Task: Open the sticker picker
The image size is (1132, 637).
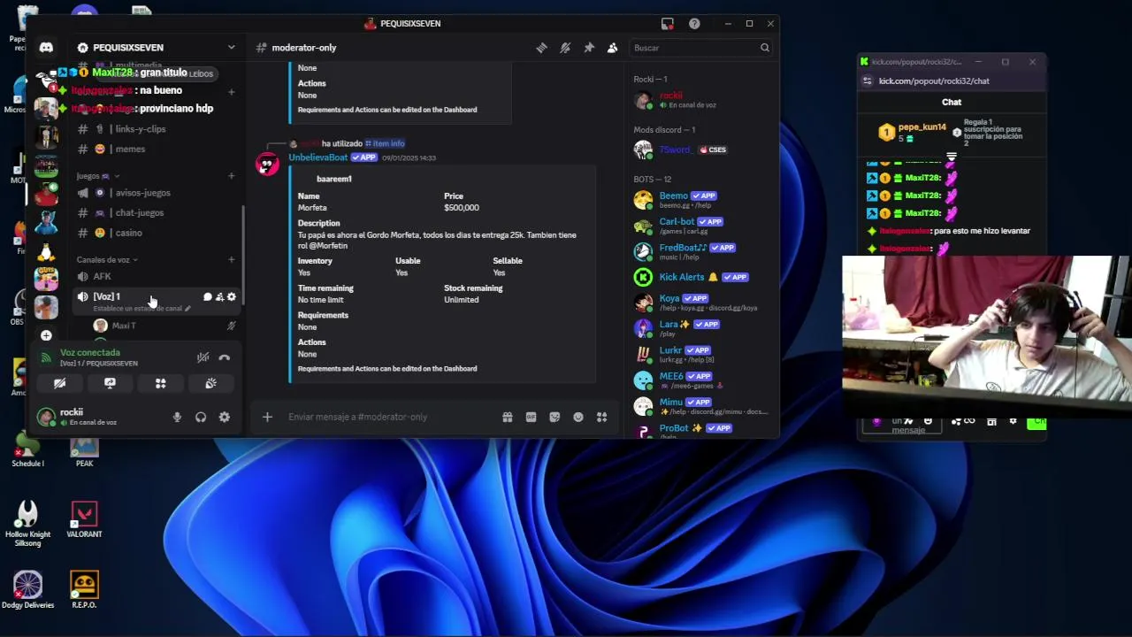Action: pos(555,418)
